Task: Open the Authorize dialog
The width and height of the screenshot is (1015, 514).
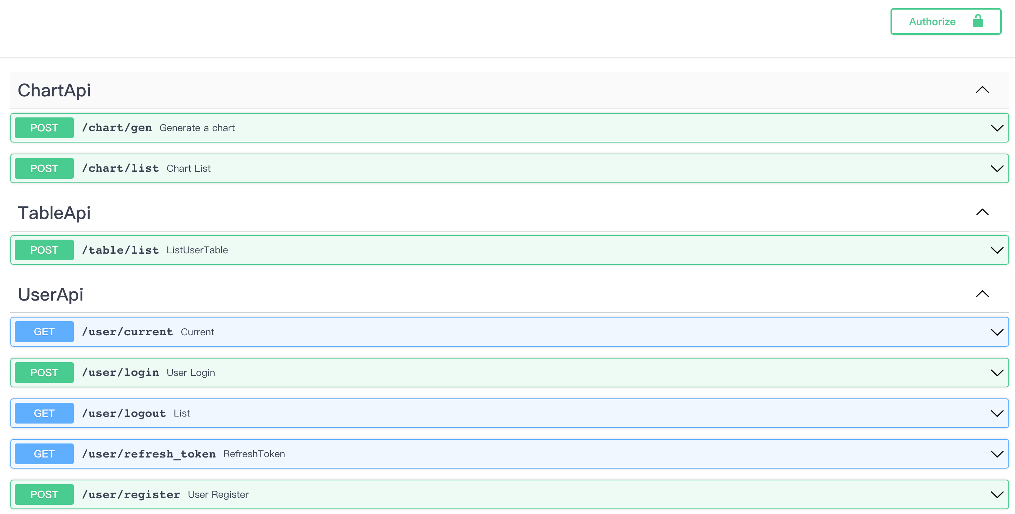Action: click(x=932, y=21)
